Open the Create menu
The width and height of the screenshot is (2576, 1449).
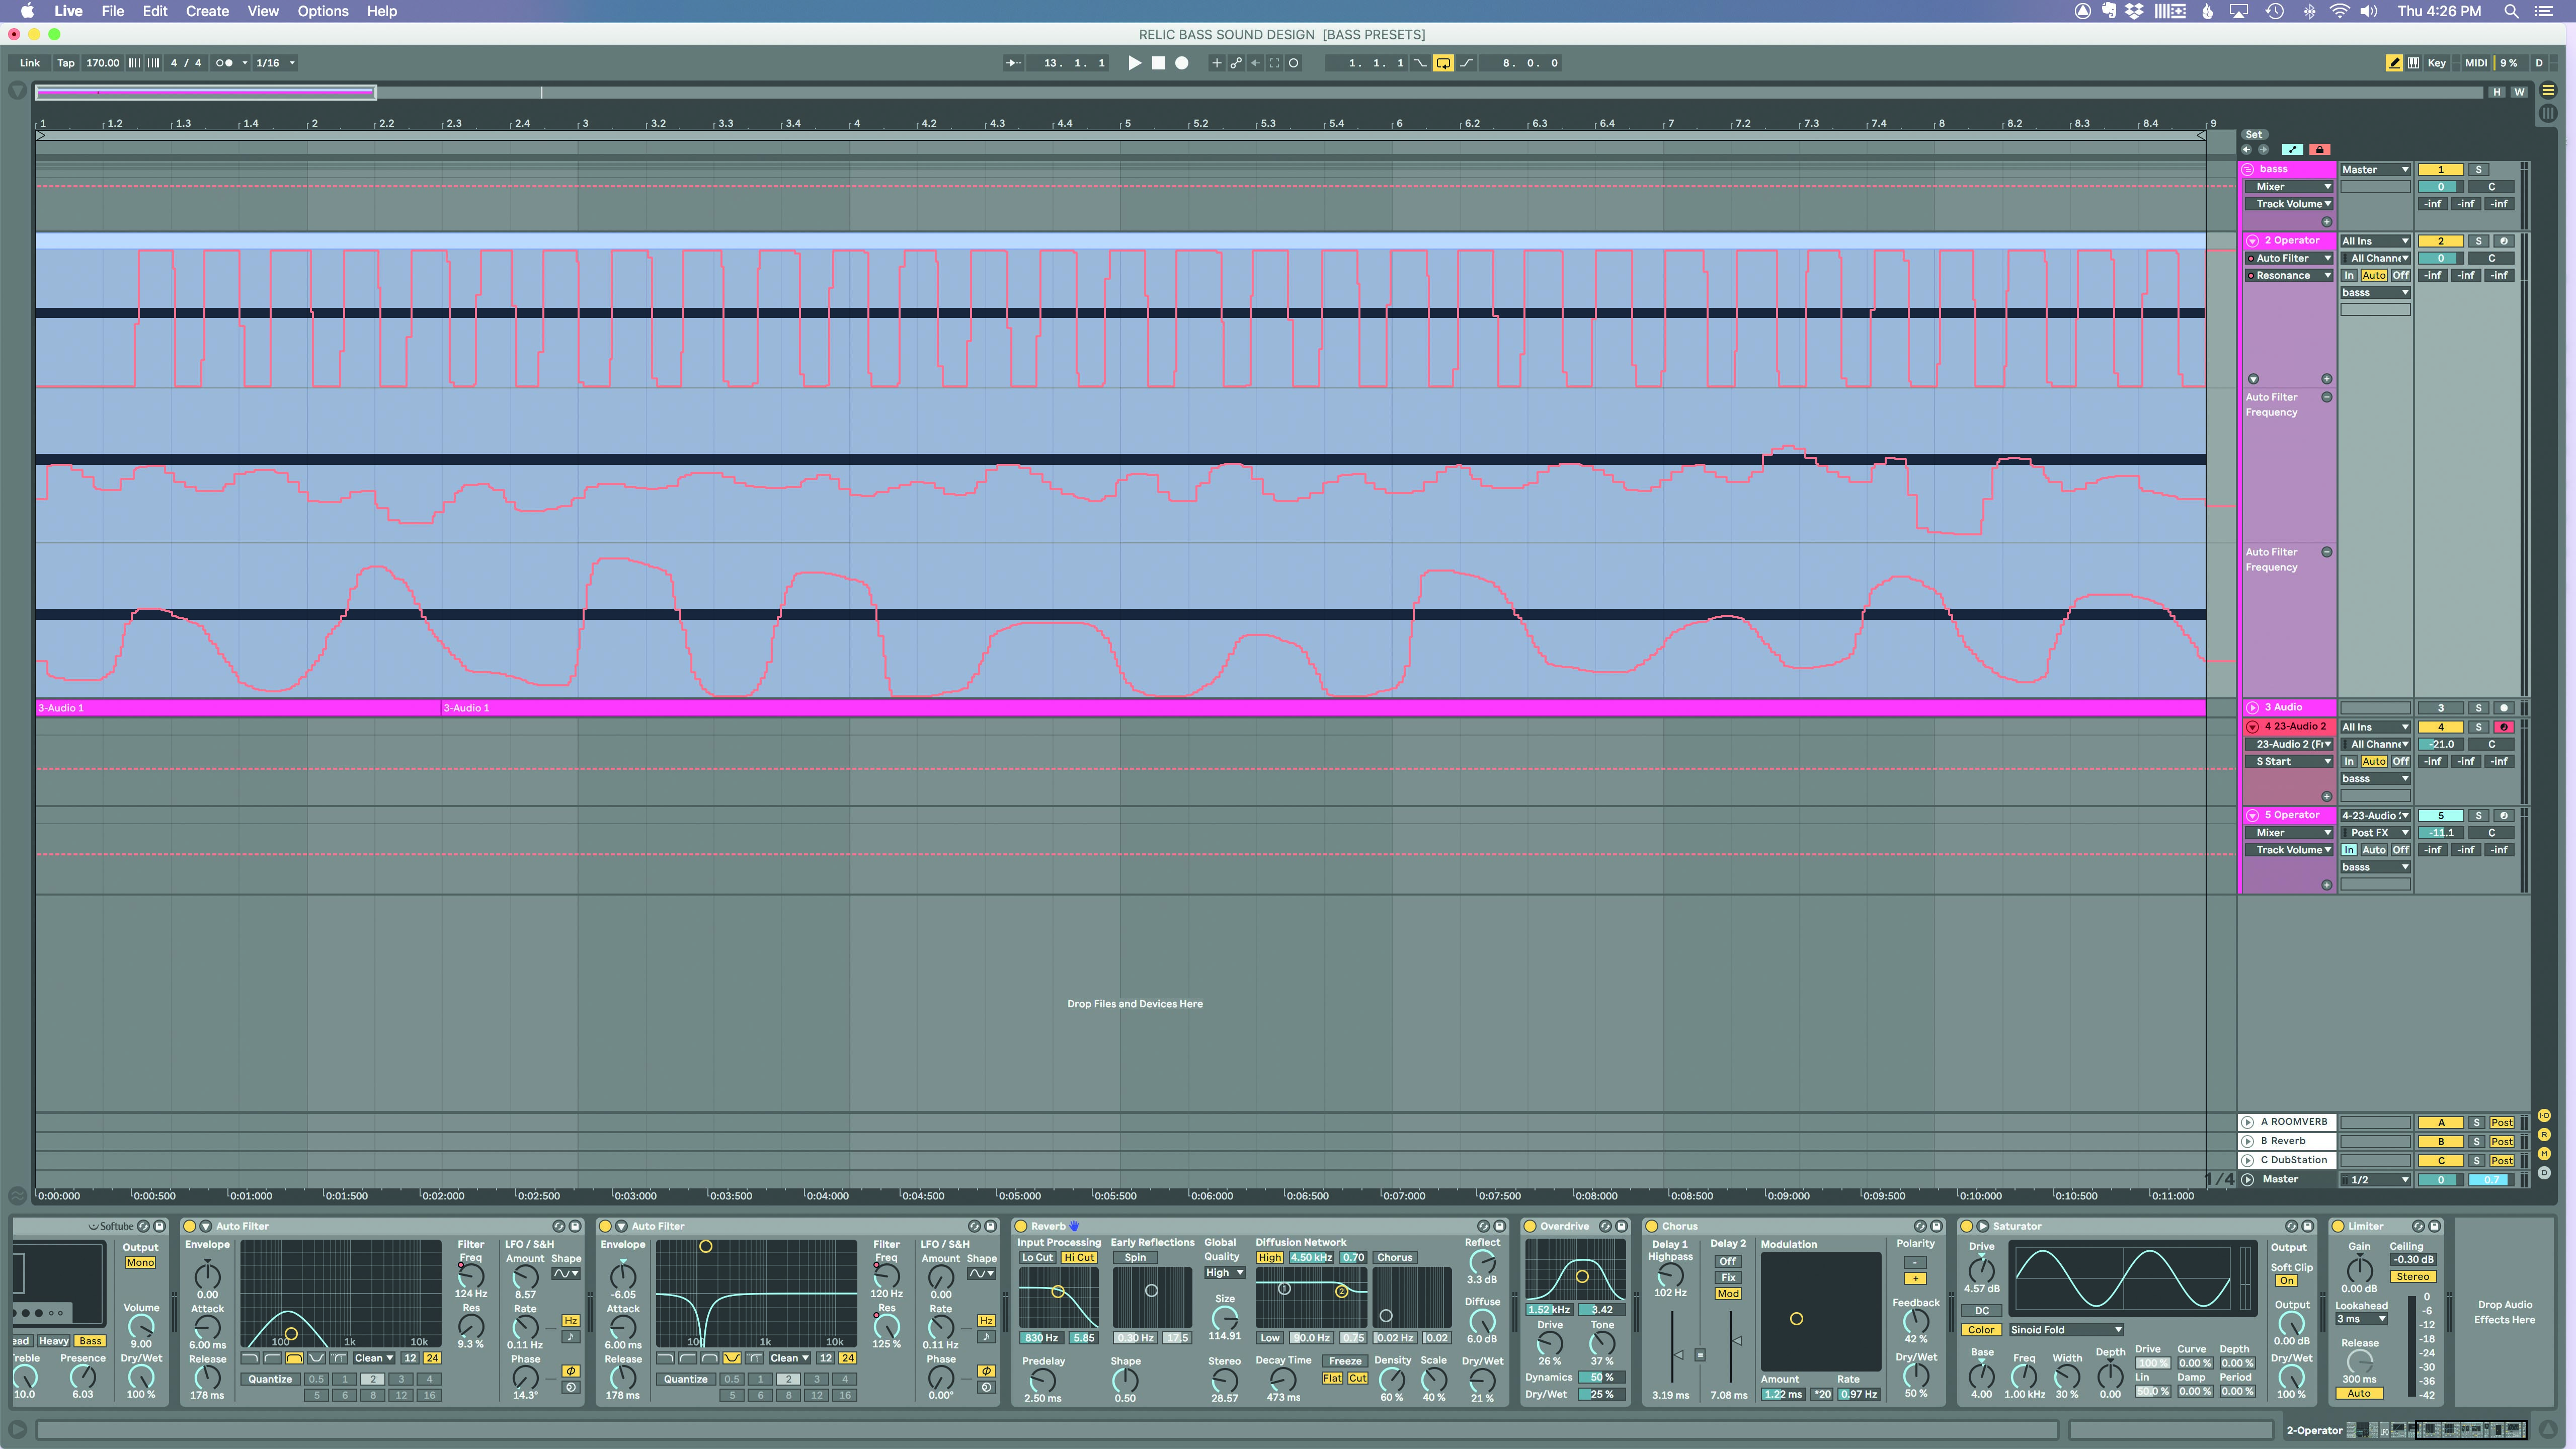tap(207, 11)
